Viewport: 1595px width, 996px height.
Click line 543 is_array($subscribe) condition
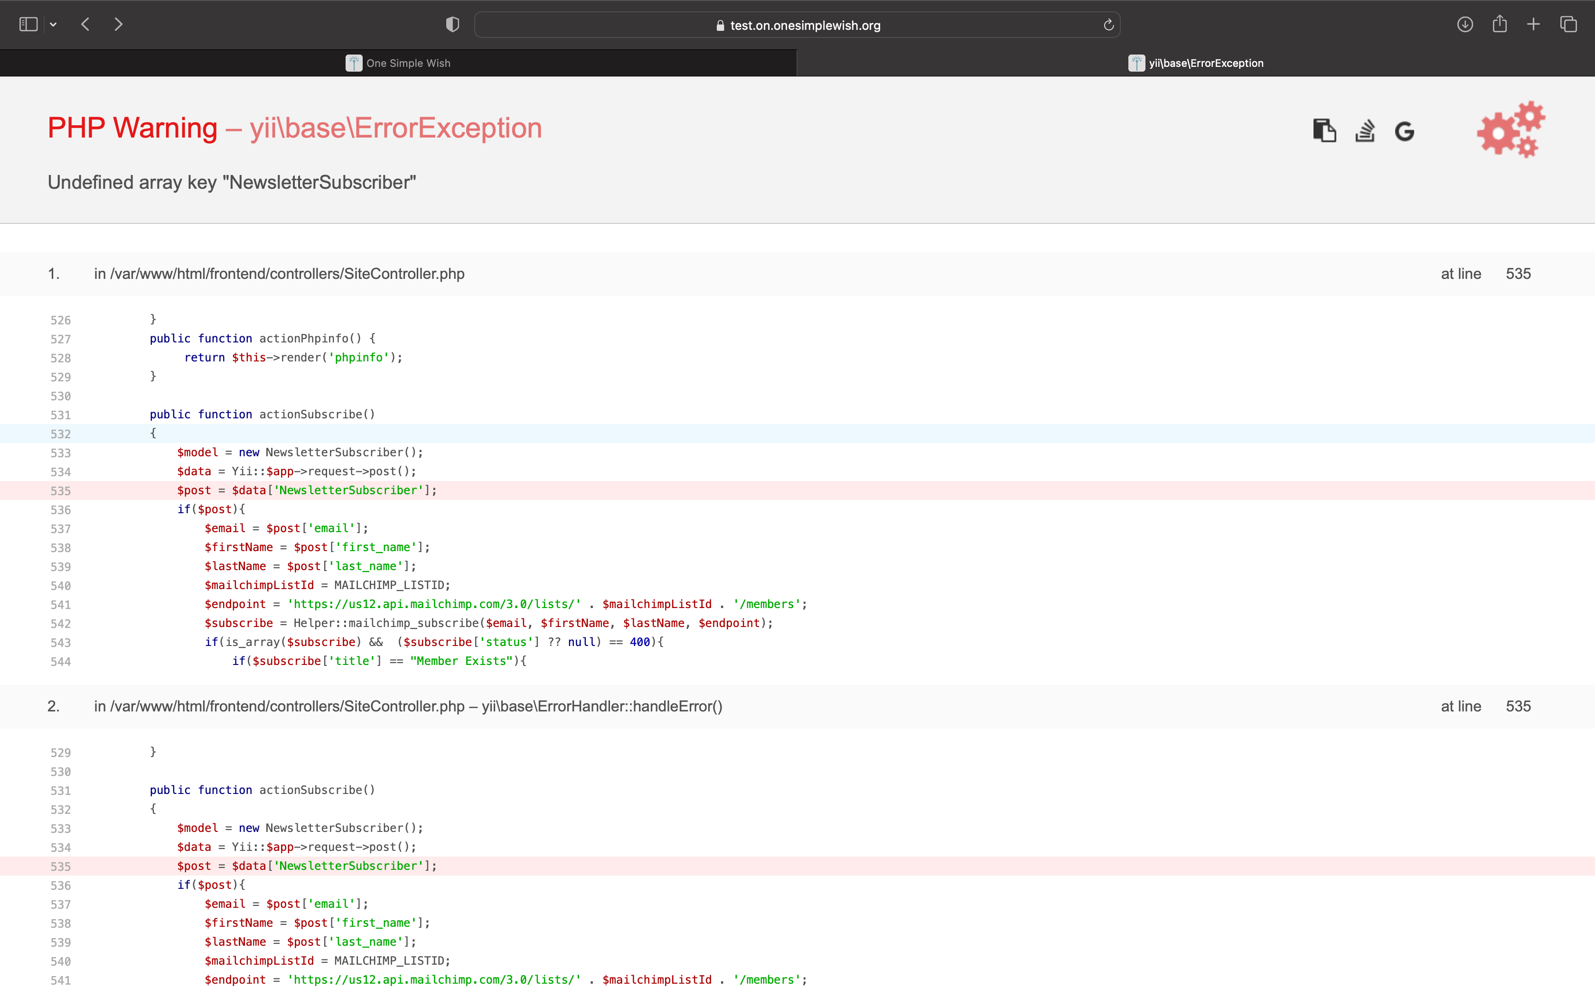coord(434,642)
